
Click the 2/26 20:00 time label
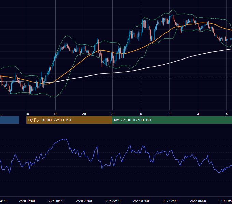tap(84, 201)
